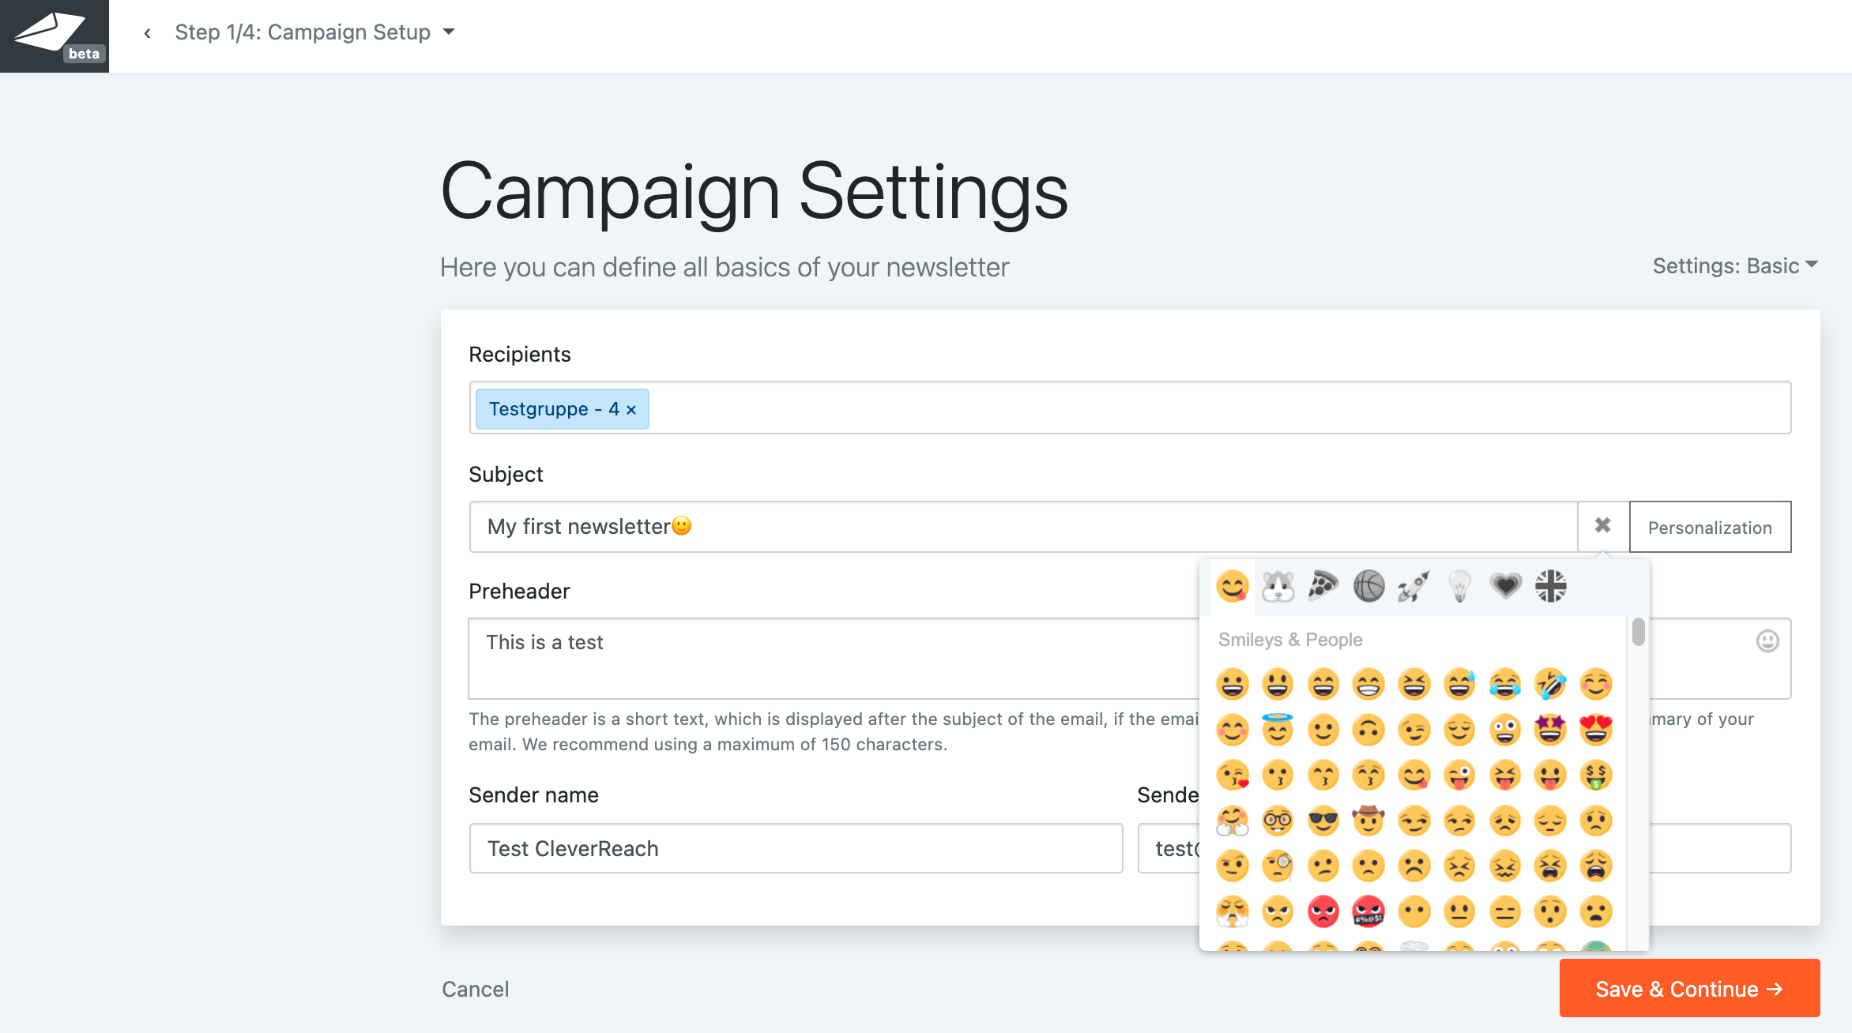Remove the Testgruppe - 4 recipient tag

point(631,410)
